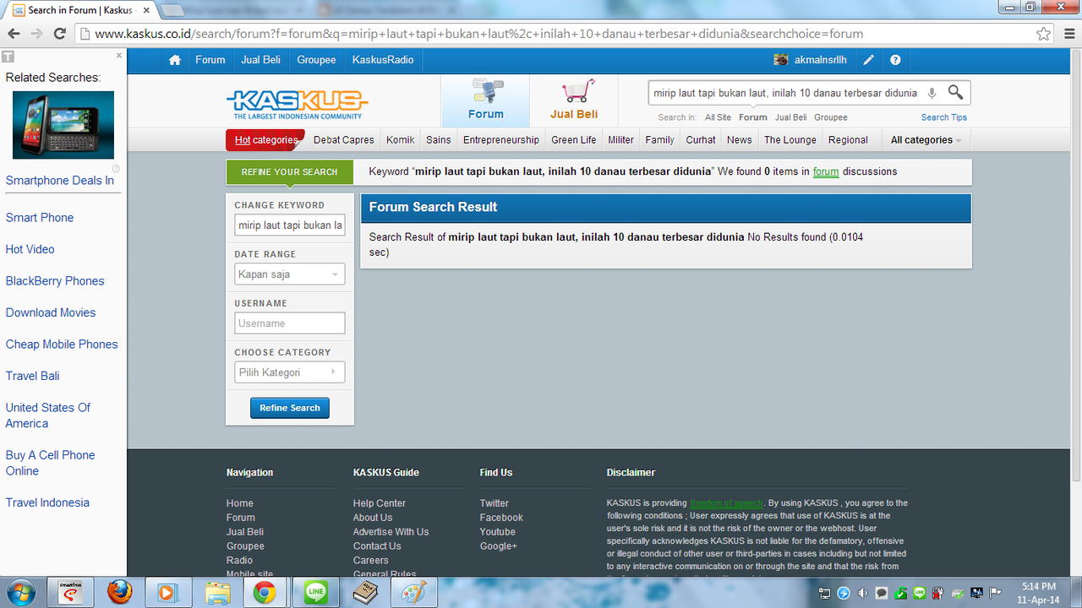
Task: Click the BlackBerry Phones related search
Action: [55, 280]
